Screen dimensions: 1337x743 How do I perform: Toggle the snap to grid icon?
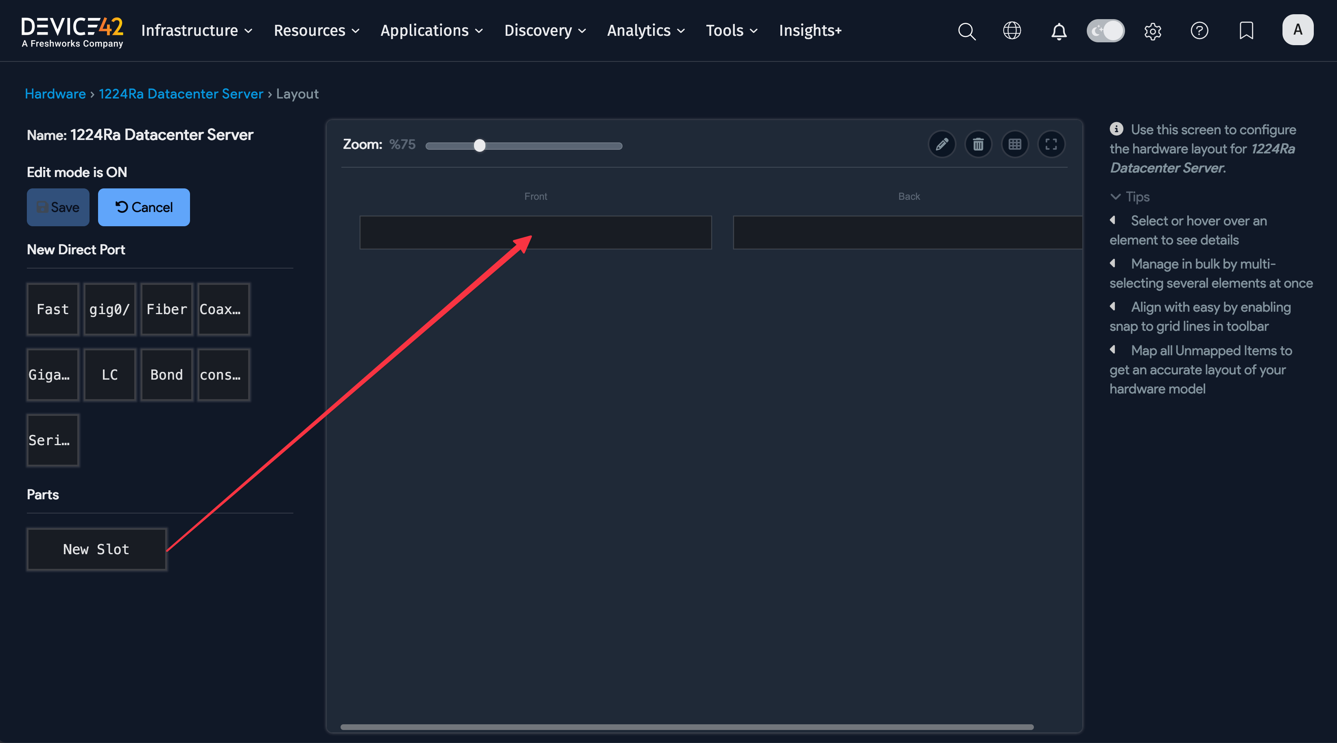(x=1015, y=144)
